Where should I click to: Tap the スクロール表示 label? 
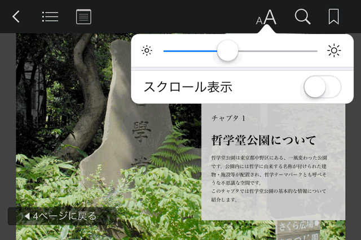point(188,87)
